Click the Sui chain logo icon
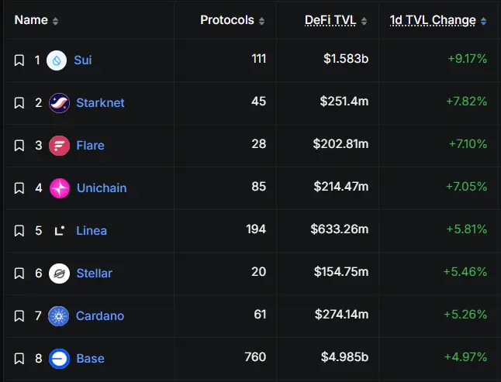Viewport: 501px width, 382px height. tap(57, 60)
